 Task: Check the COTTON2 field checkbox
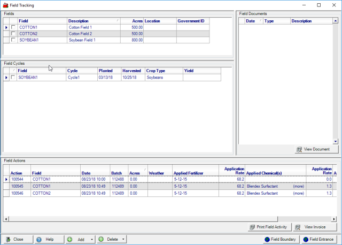coord(13,34)
